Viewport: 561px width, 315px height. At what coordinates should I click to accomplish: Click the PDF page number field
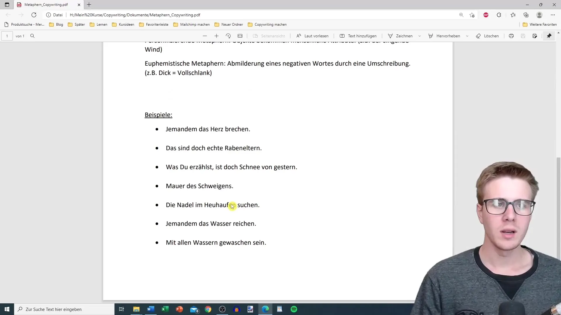pyautogui.click(x=7, y=36)
